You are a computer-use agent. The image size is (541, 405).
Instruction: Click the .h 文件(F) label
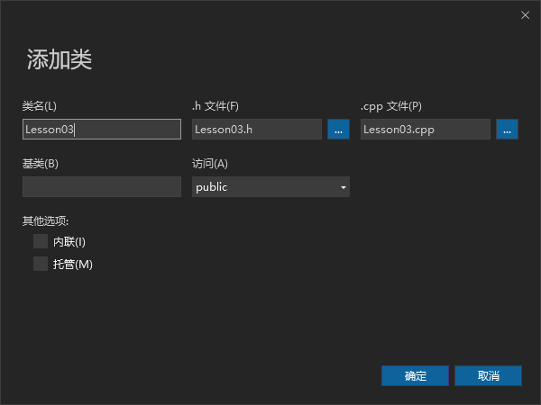215,106
